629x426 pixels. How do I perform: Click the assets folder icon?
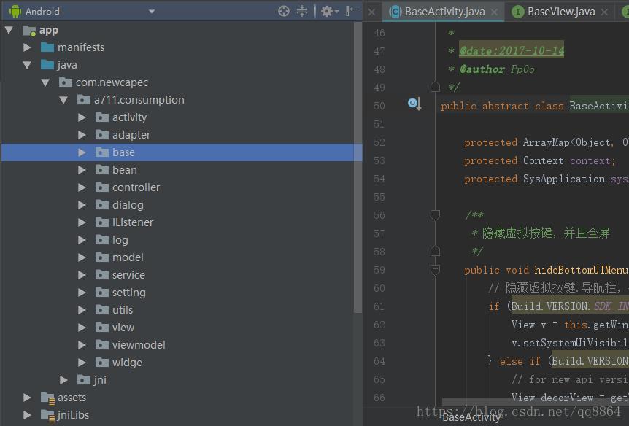[47, 398]
